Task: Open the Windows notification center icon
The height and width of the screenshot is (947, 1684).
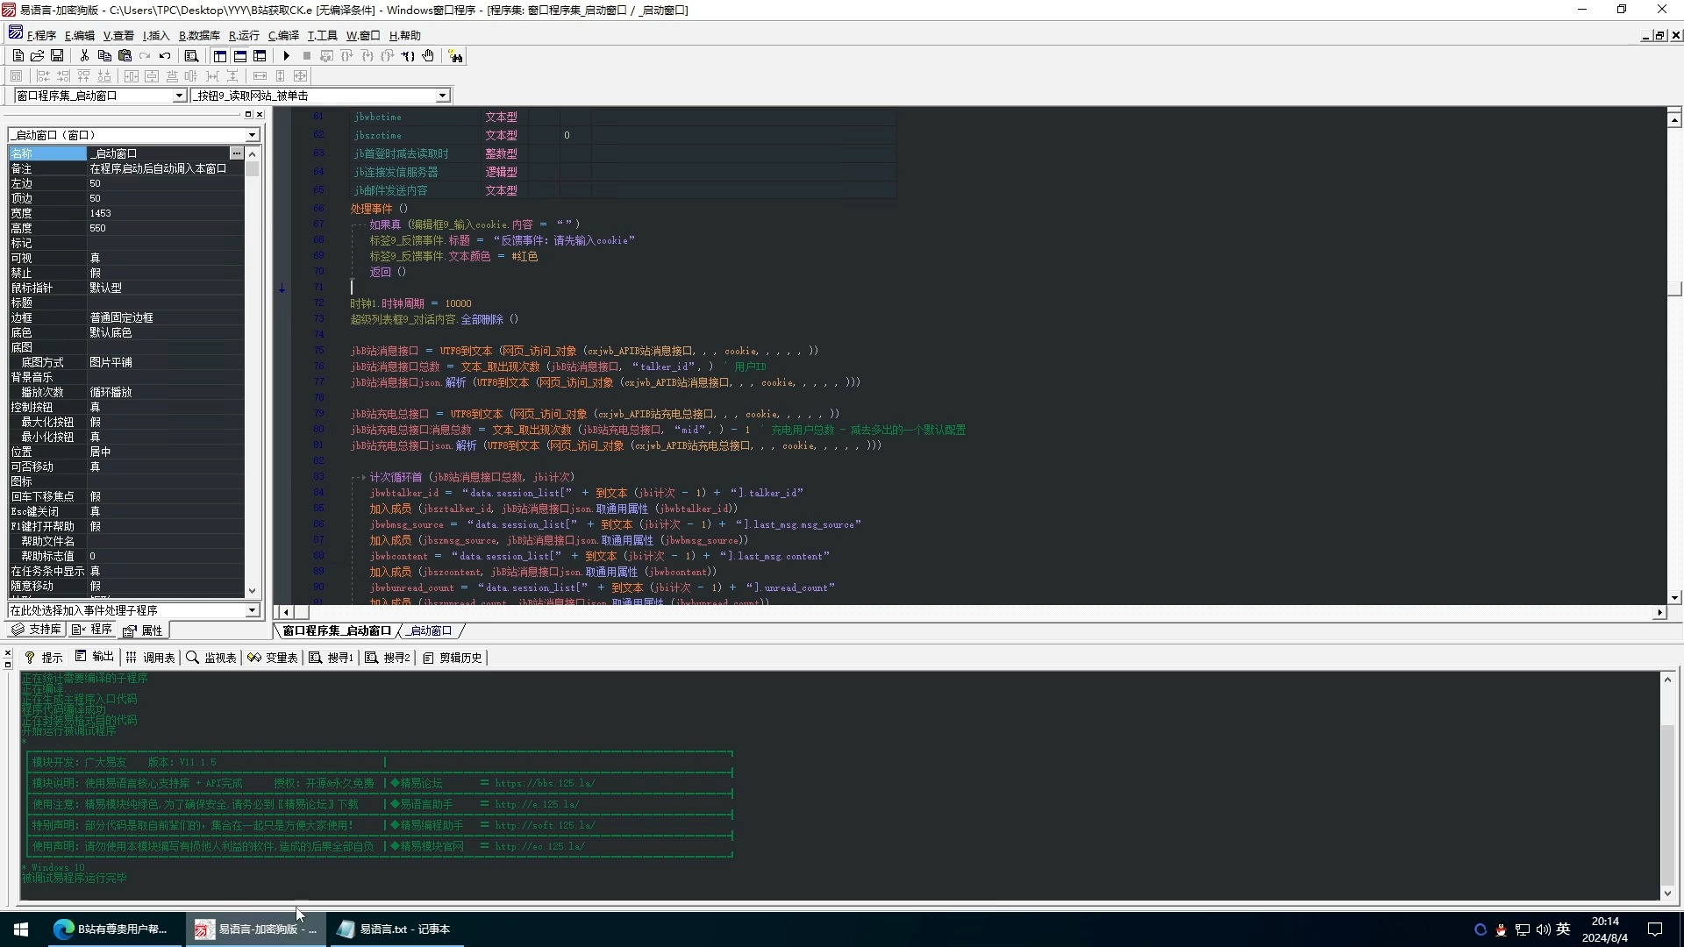Action: tap(1655, 929)
